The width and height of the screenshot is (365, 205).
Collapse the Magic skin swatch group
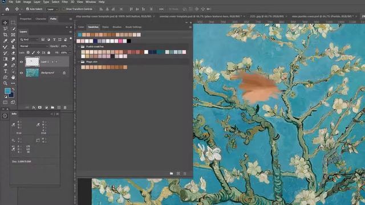click(79, 62)
